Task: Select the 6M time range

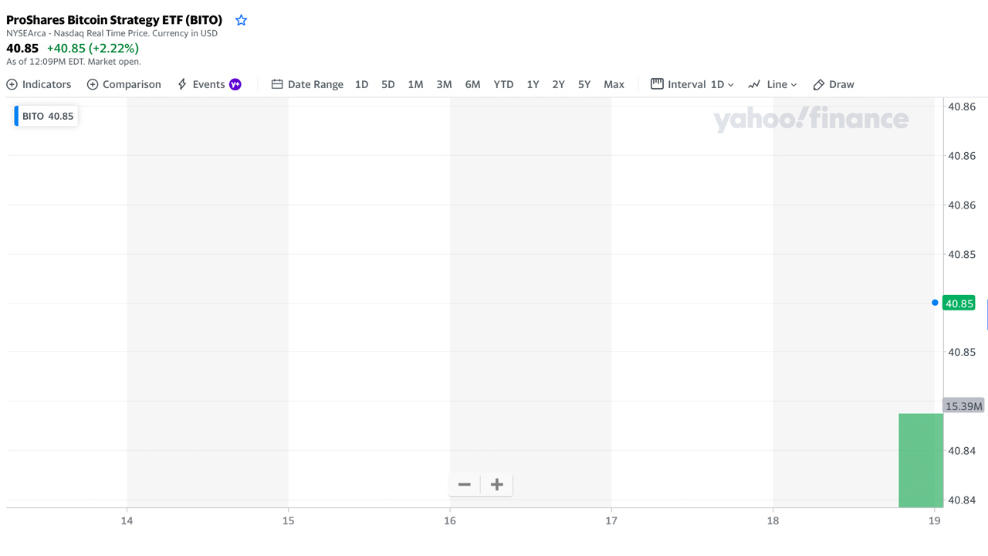Action: [472, 84]
